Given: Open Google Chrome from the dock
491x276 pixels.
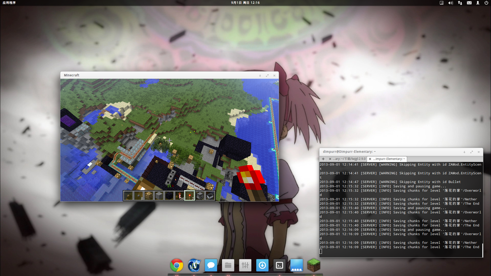Looking at the screenshot, I should pos(177,265).
